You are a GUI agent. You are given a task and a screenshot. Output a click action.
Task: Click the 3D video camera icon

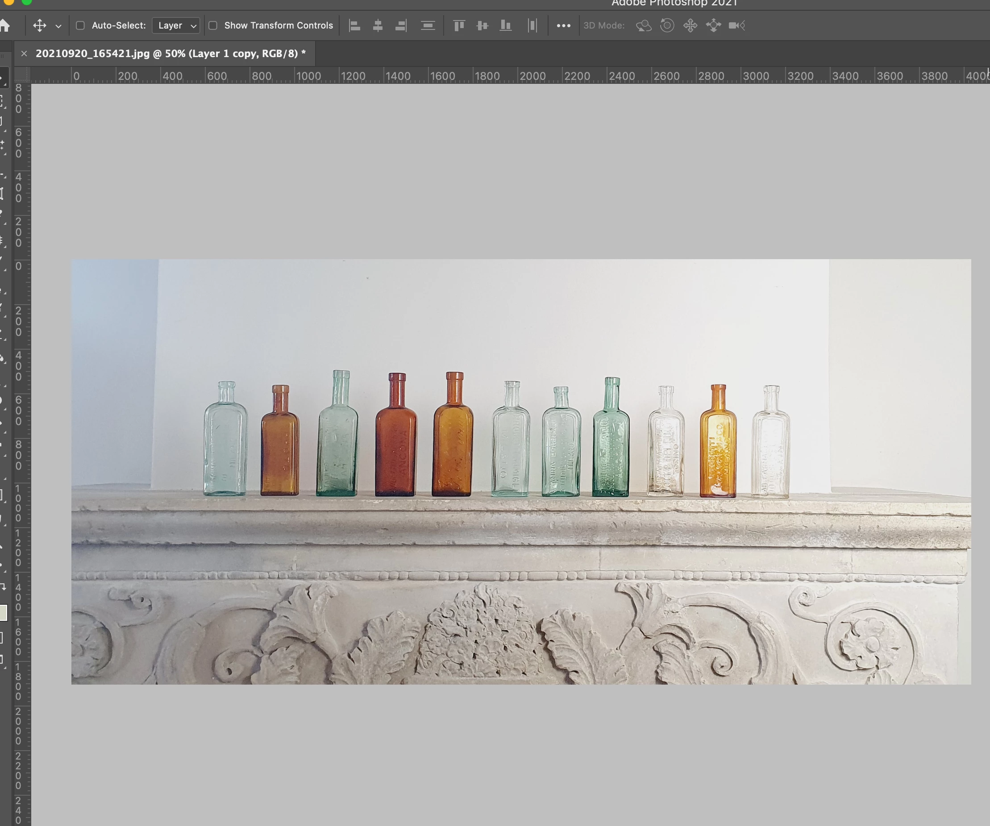736,25
